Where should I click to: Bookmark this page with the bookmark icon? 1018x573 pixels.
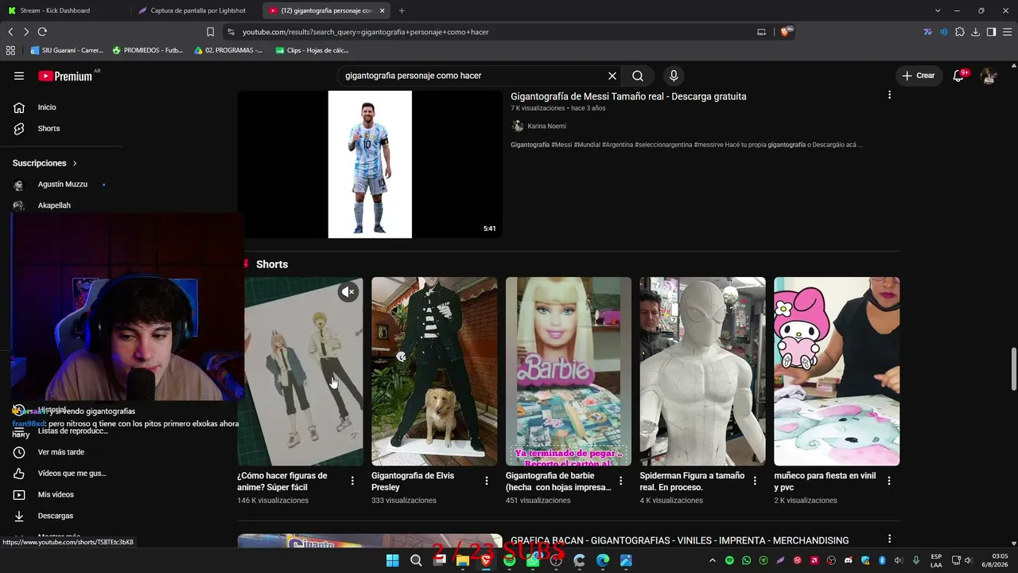click(210, 32)
